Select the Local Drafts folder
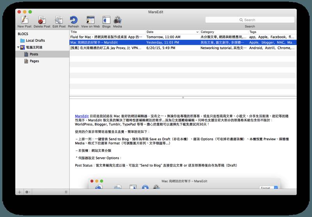This screenshot has width=312, height=217. (x=33, y=41)
